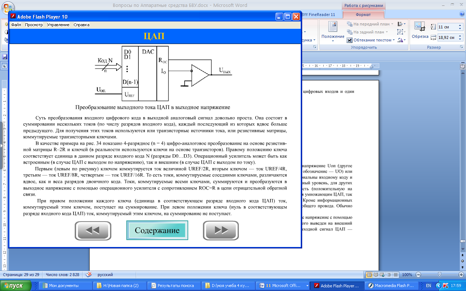The width and height of the screenshot is (466, 291).
Task: Open the Управление menu in Flash Player
Action: [58, 25]
